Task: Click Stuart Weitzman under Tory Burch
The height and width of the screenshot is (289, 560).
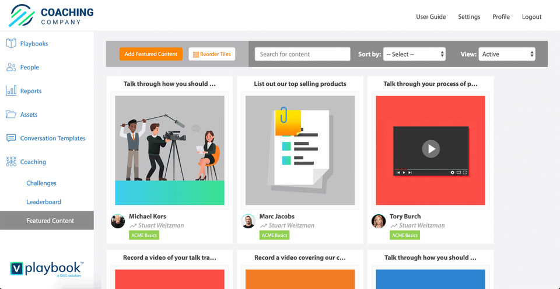Action: [x=422, y=225]
